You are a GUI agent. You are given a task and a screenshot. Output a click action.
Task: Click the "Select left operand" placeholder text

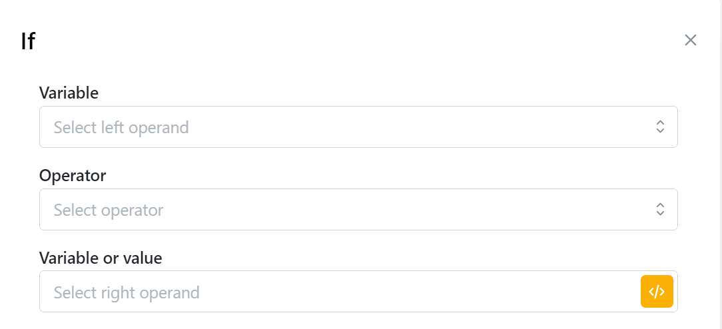coord(121,127)
